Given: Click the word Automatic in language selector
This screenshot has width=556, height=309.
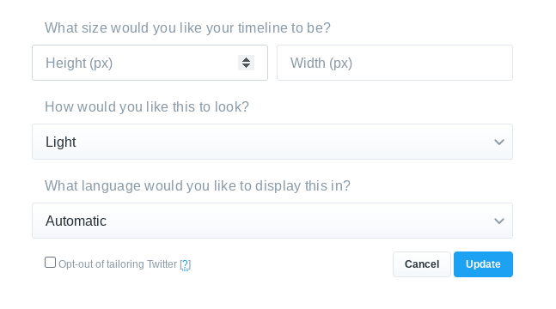Looking at the screenshot, I should tap(76, 221).
